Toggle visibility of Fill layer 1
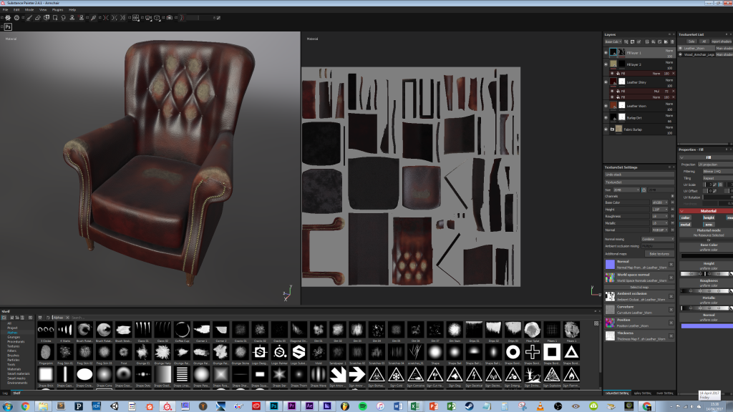 (x=607, y=53)
